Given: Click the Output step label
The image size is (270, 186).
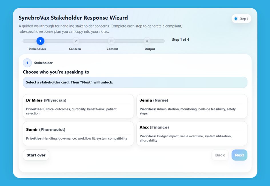Looking at the screenshot, I should [150, 49].
